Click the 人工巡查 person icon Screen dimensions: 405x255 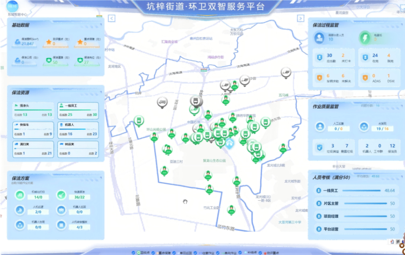(x=320, y=126)
